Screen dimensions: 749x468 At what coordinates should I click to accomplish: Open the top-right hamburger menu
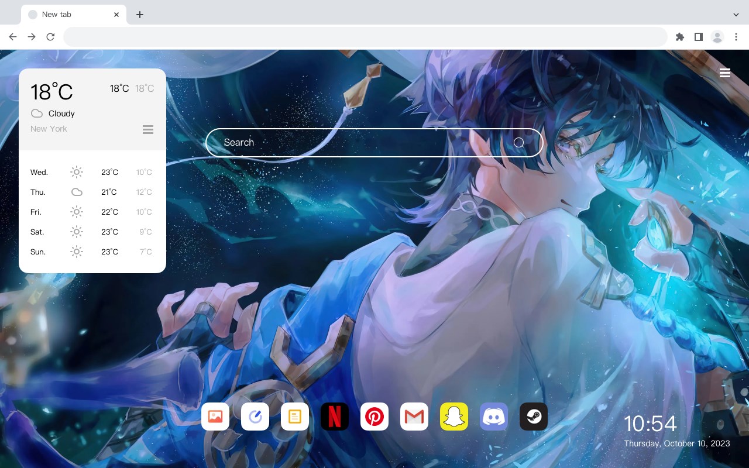click(725, 73)
